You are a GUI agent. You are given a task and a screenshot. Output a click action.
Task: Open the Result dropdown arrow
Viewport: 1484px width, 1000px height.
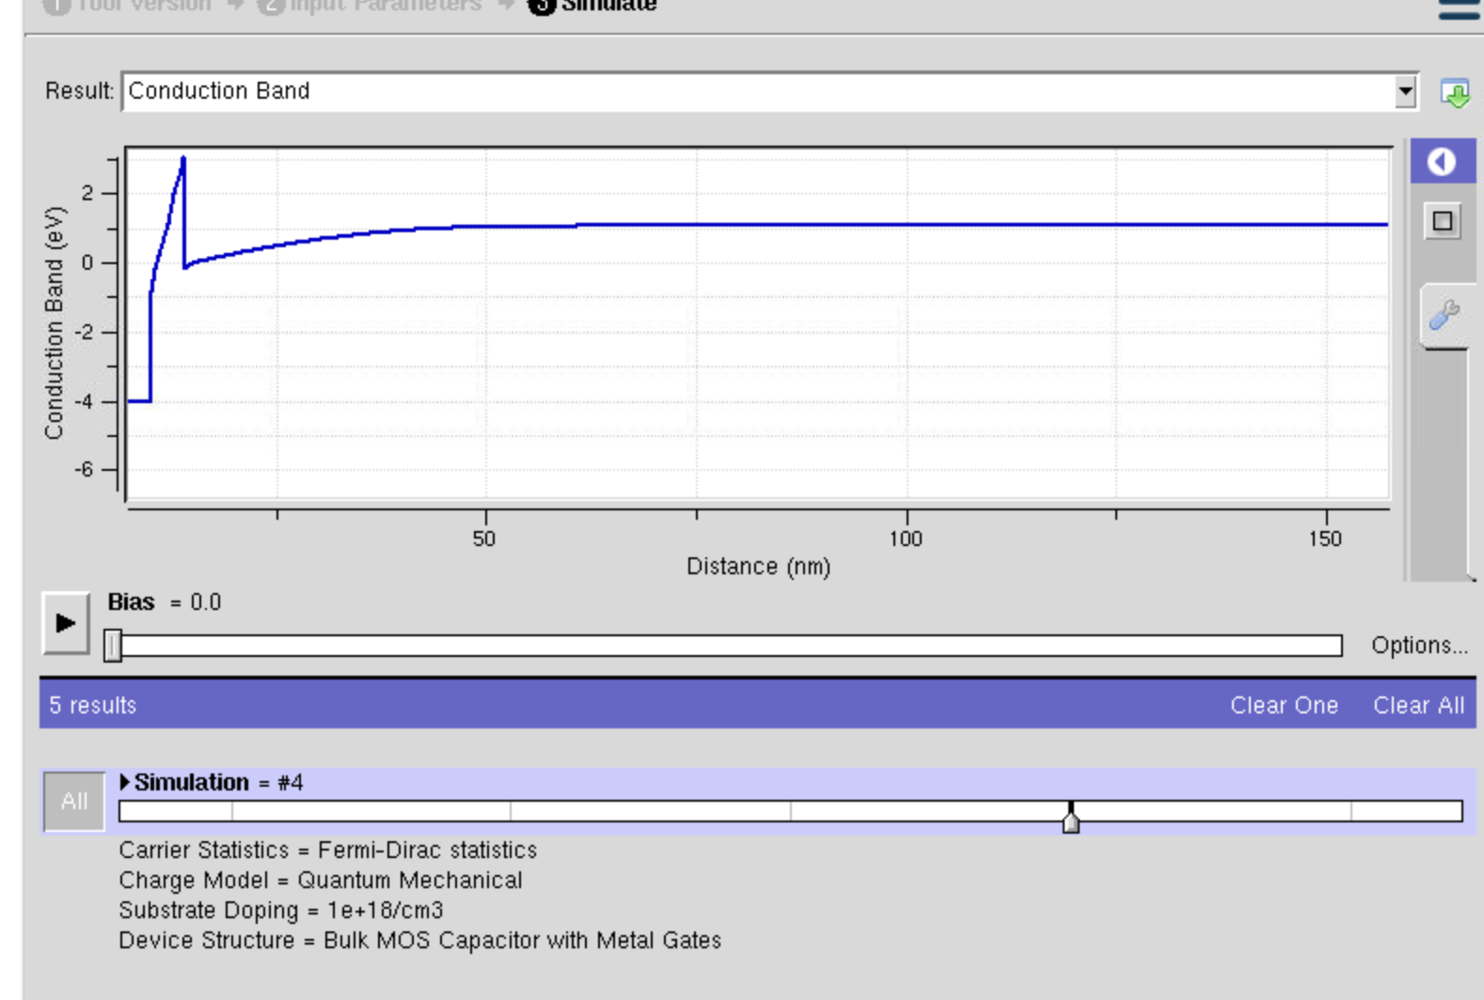[x=1405, y=91]
